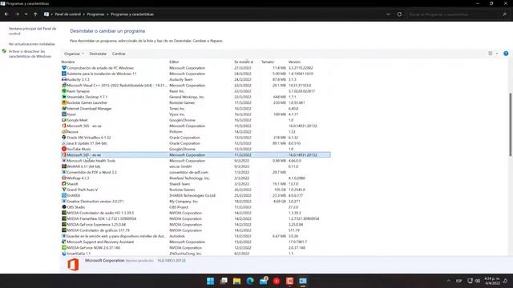Select the Oracle VM VirtualBox icon
Image resolution: width=513 pixels, height=288 pixels.
[64, 138]
